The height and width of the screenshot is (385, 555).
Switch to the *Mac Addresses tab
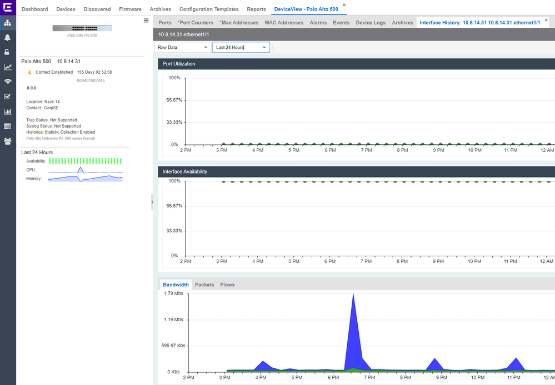[239, 23]
